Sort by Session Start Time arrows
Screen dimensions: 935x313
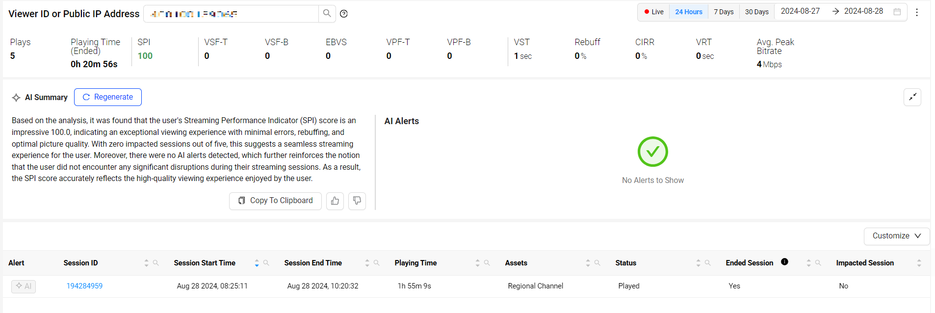coord(257,263)
